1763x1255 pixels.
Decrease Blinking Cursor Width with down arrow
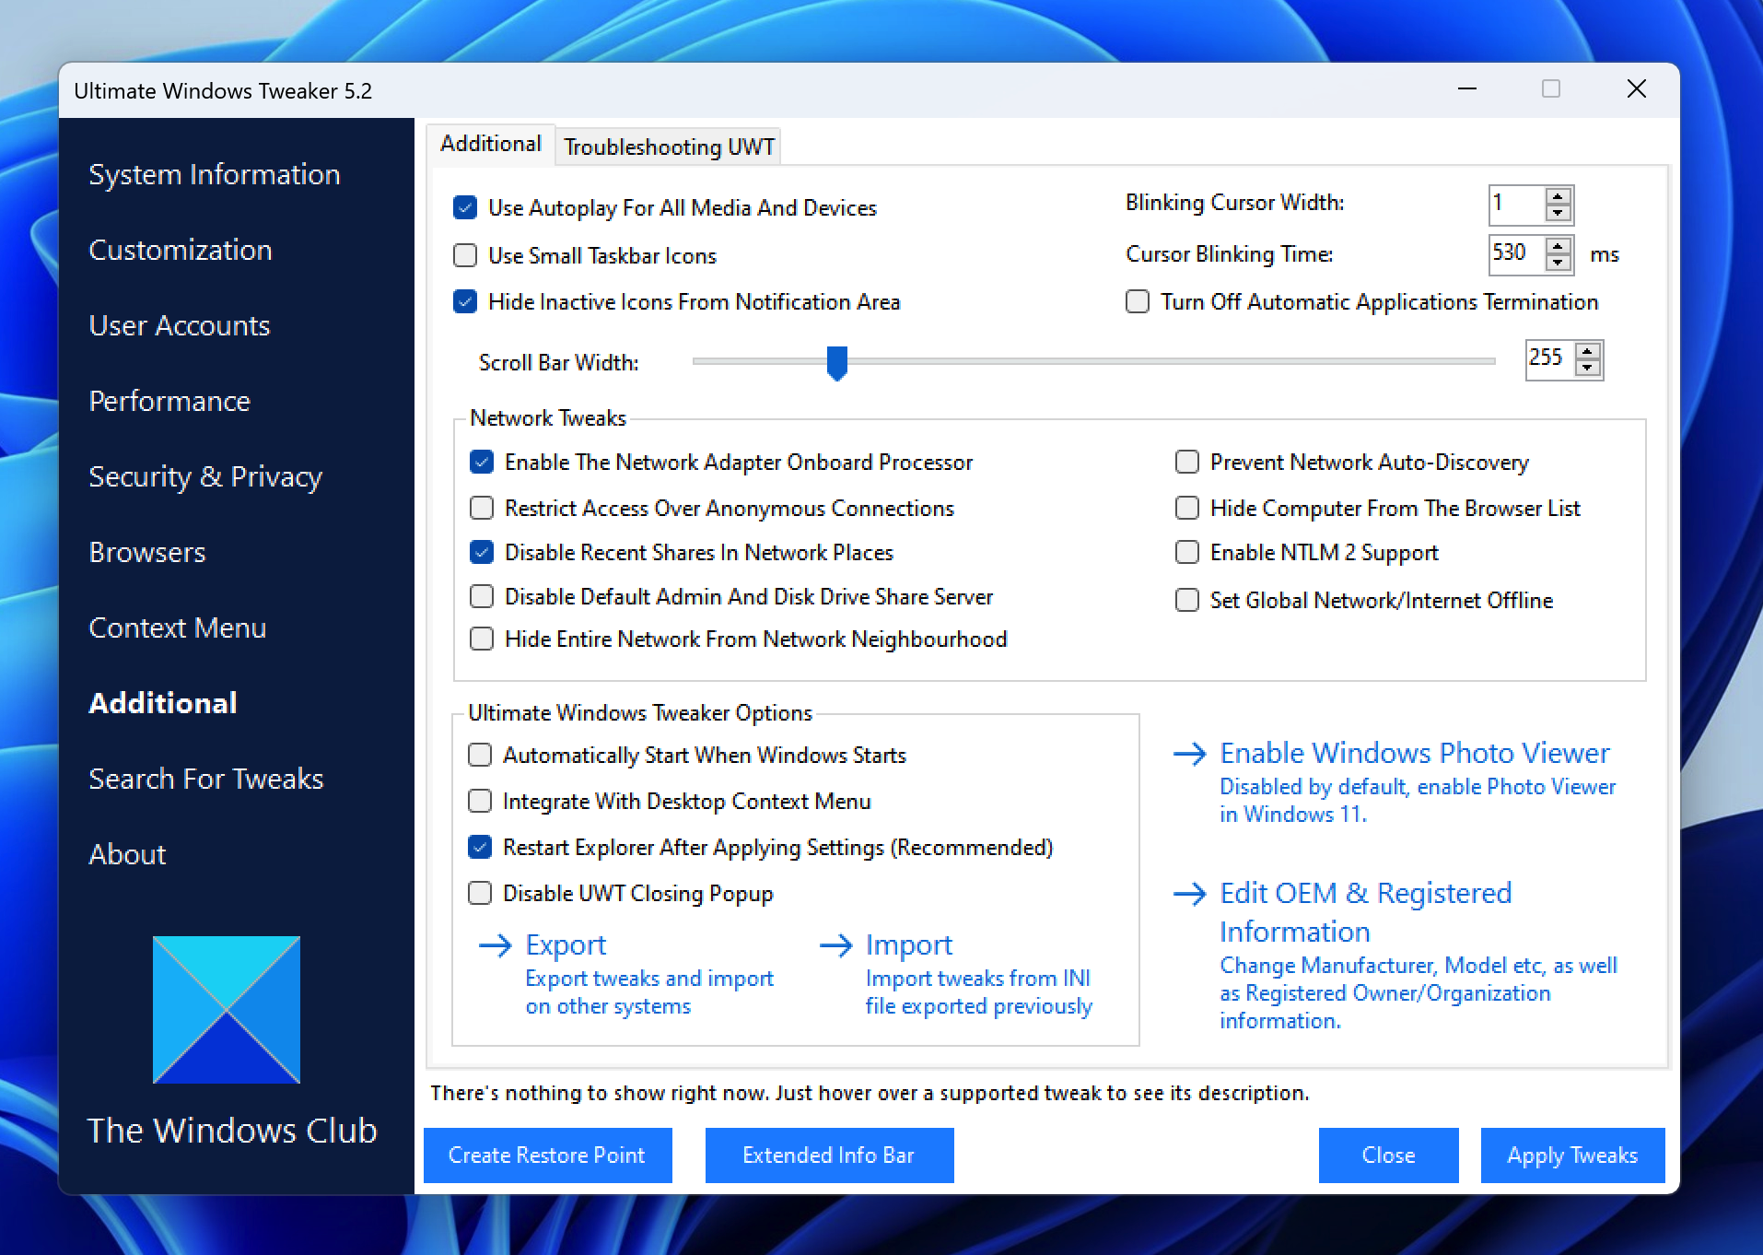1558,213
